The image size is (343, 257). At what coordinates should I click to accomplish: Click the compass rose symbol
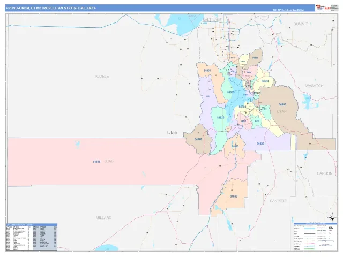coord(332,217)
